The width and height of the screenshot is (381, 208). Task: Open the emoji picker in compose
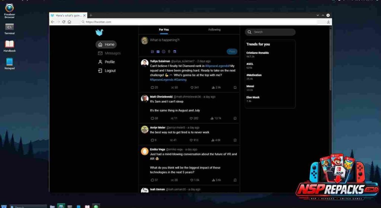click(x=164, y=52)
